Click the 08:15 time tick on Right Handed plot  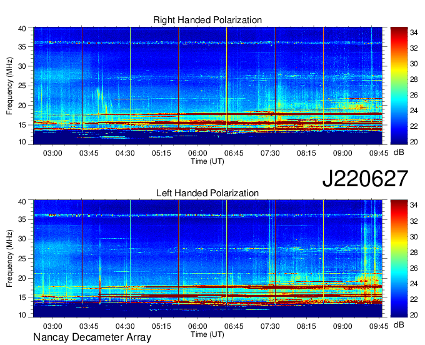pyautogui.click(x=306, y=153)
